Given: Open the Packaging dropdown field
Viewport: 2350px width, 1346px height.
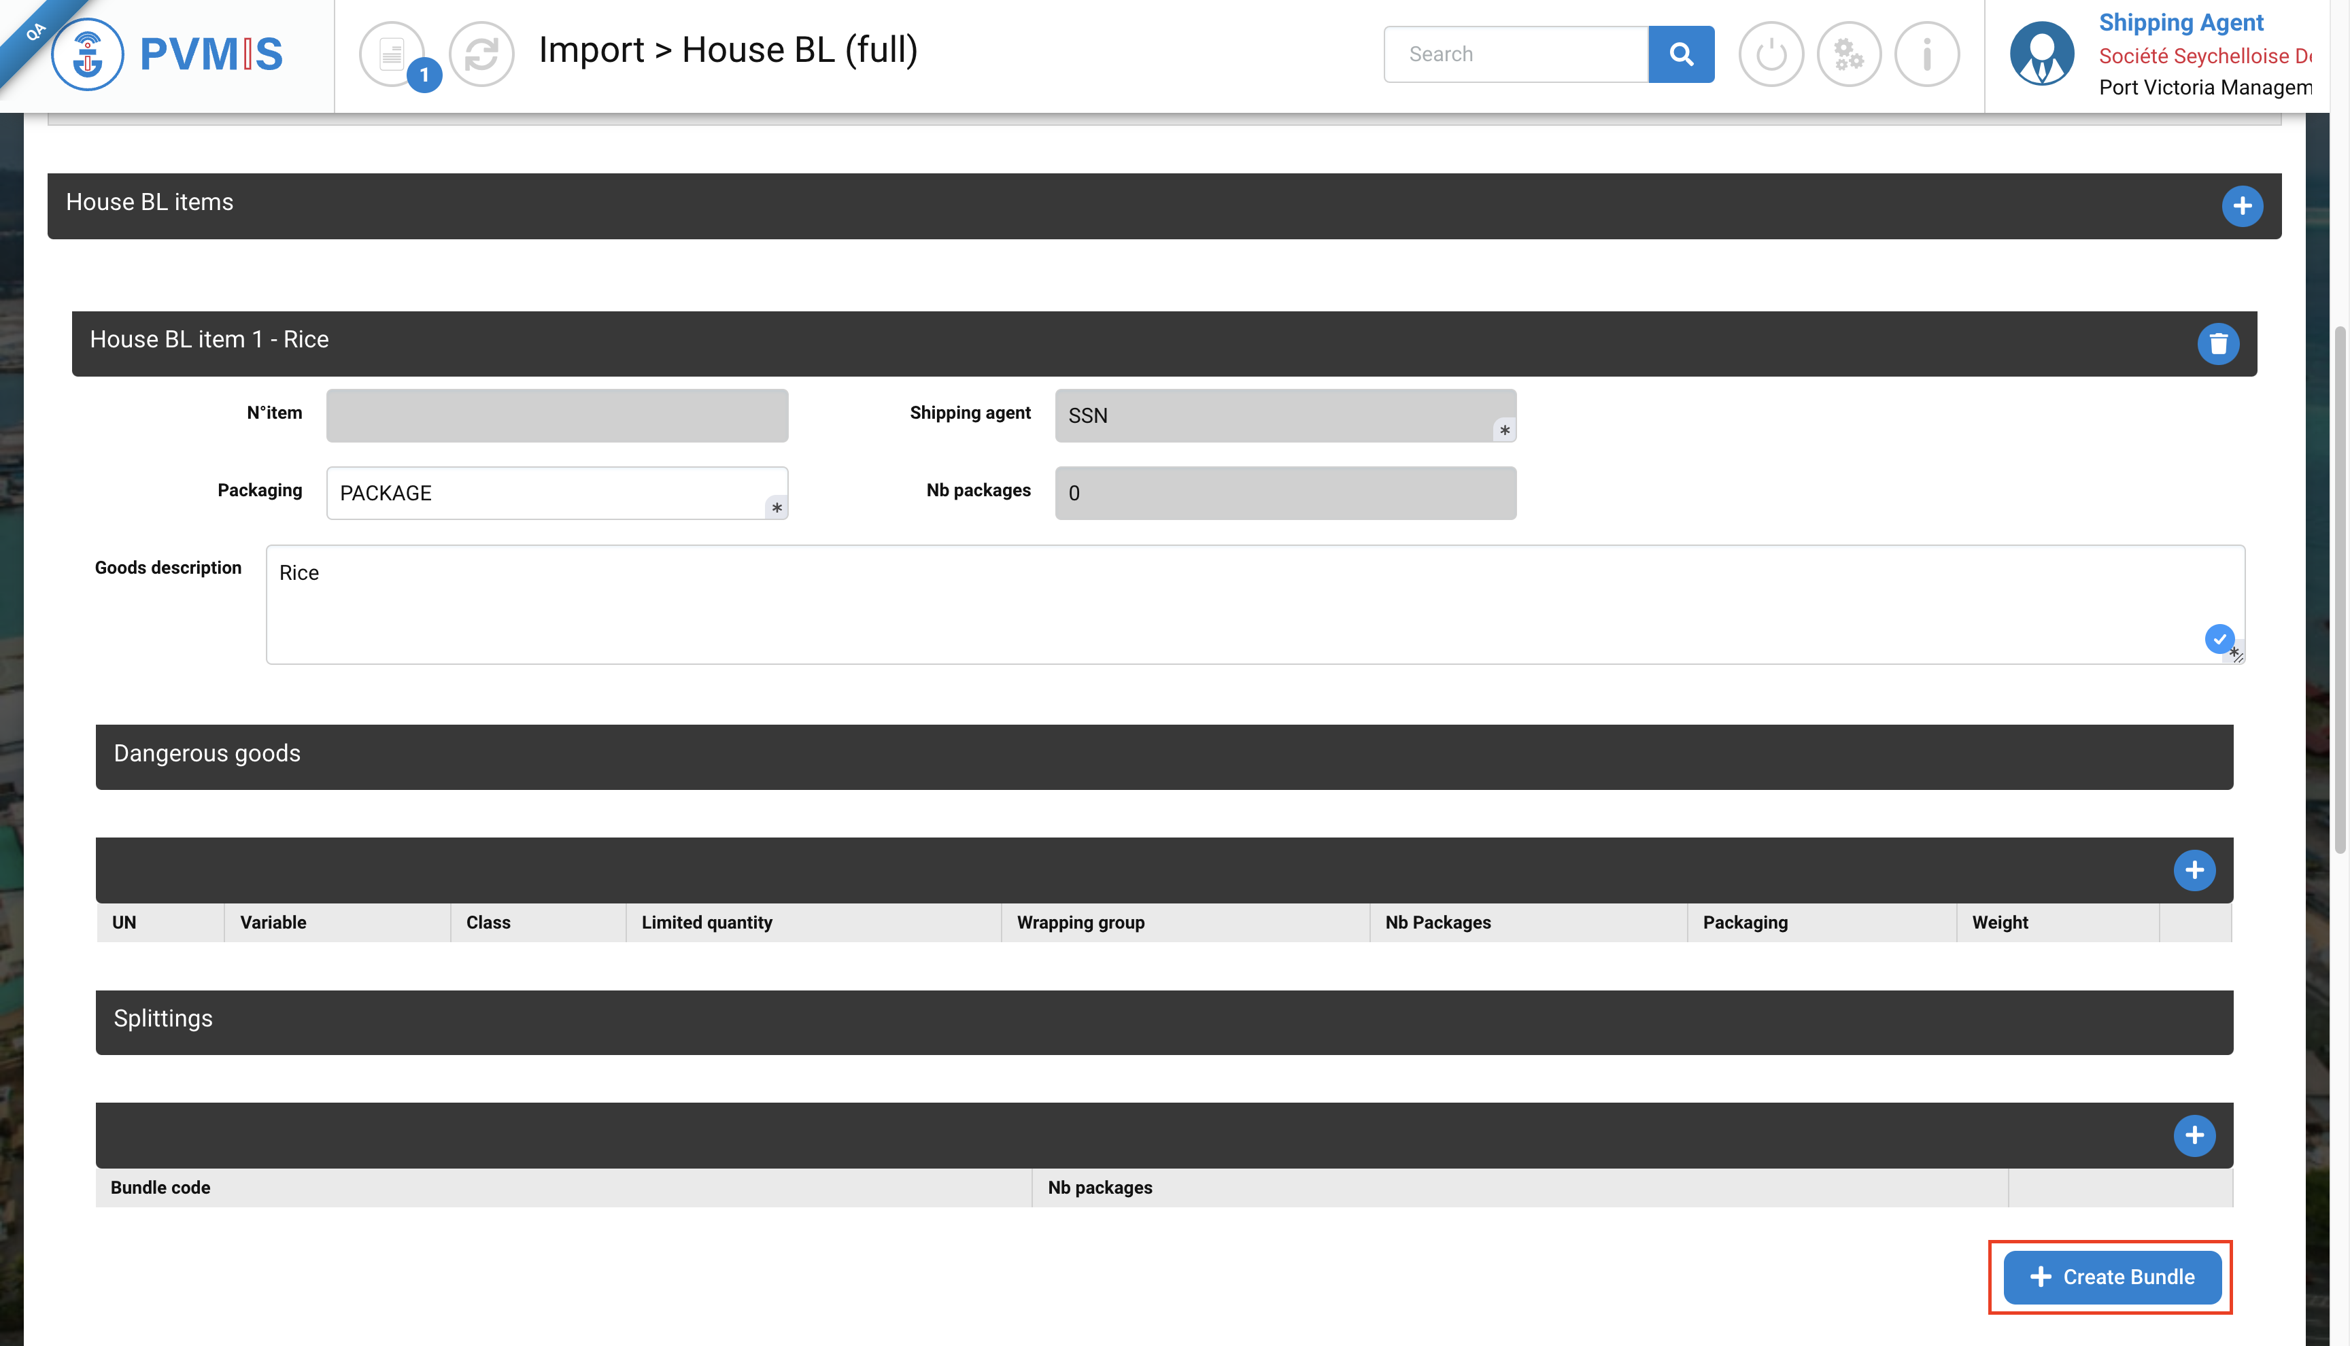Looking at the screenshot, I should (556, 493).
